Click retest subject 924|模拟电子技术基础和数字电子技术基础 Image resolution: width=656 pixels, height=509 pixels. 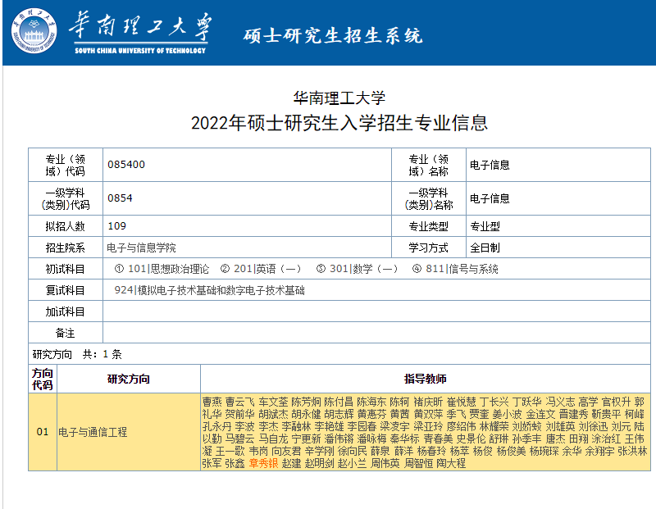click(x=210, y=290)
